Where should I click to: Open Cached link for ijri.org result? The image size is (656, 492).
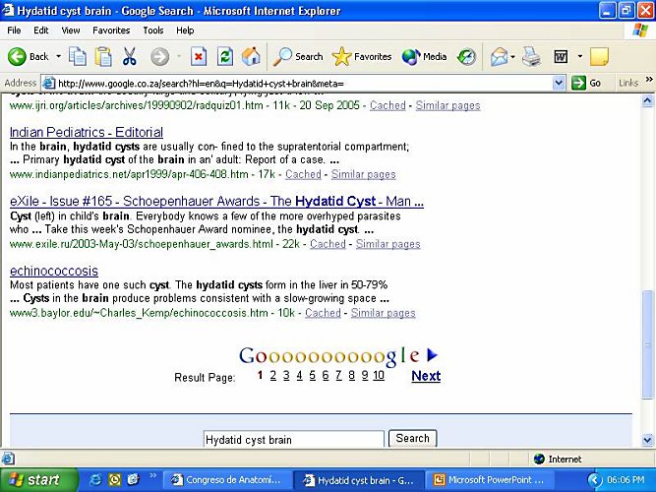click(x=388, y=105)
